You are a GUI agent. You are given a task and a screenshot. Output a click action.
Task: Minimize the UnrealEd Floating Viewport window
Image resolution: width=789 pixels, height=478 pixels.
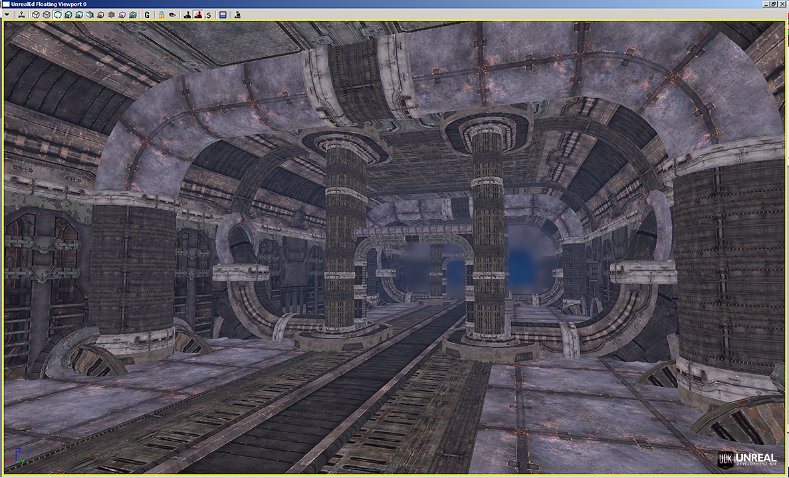pos(766,4)
